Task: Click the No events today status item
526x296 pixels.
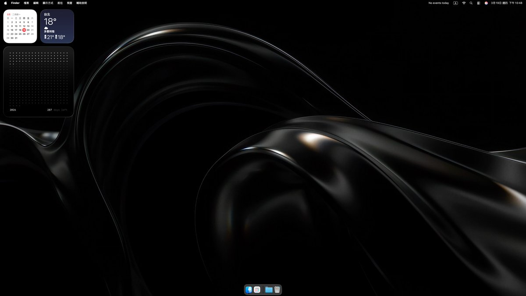Action: (x=439, y=3)
